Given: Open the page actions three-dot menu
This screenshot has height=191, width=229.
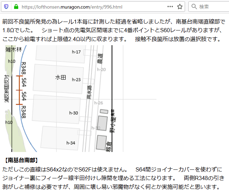Looking at the screenshot, I should [170, 7].
